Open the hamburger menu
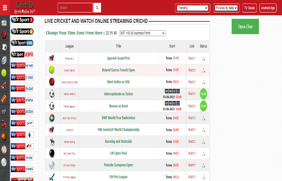 pos(5,8)
